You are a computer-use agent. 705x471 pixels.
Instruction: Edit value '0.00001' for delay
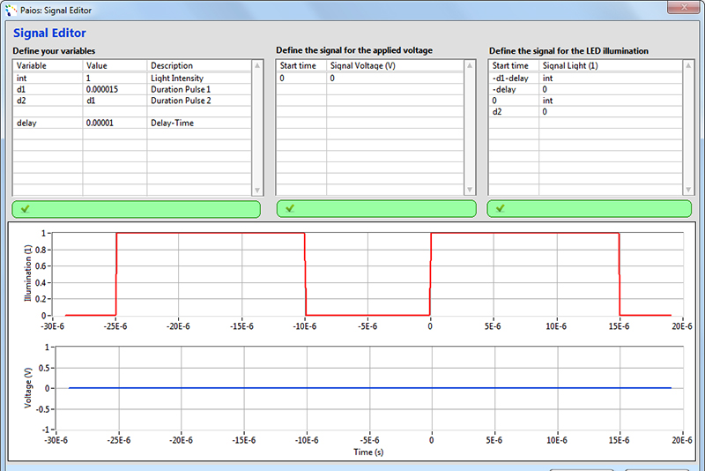click(x=115, y=123)
